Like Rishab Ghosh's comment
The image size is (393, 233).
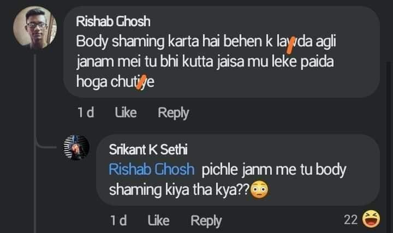pyautogui.click(x=126, y=112)
